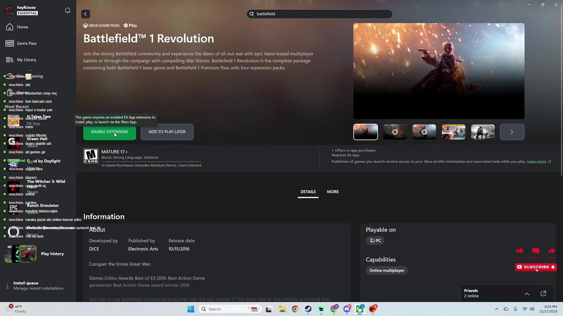Open the hayKousa profile avatar
The width and height of the screenshot is (563, 316).
(9, 11)
